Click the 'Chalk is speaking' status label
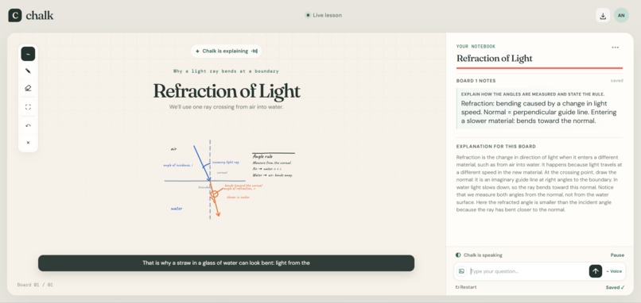This screenshot has height=303, width=641. click(x=479, y=255)
